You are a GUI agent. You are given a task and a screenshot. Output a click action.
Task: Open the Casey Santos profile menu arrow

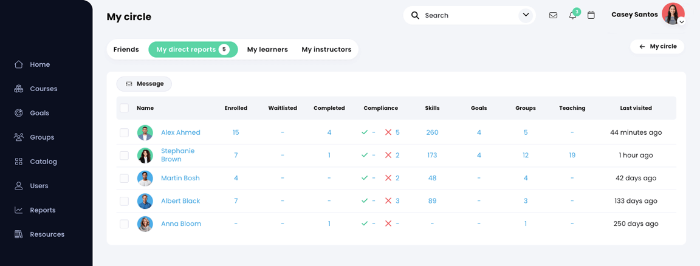pyautogui.click(x=682, y=22)
